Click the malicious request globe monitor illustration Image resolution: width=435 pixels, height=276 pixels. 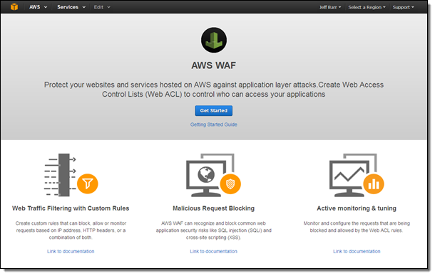(x=213, y=175)
